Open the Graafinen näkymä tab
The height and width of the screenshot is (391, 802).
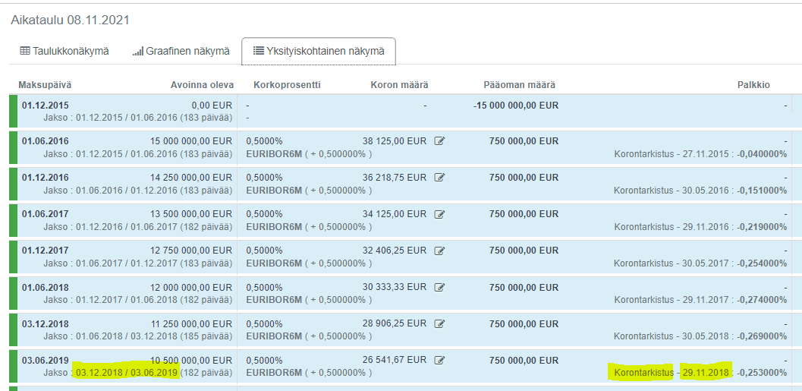[x=181, y=51]
